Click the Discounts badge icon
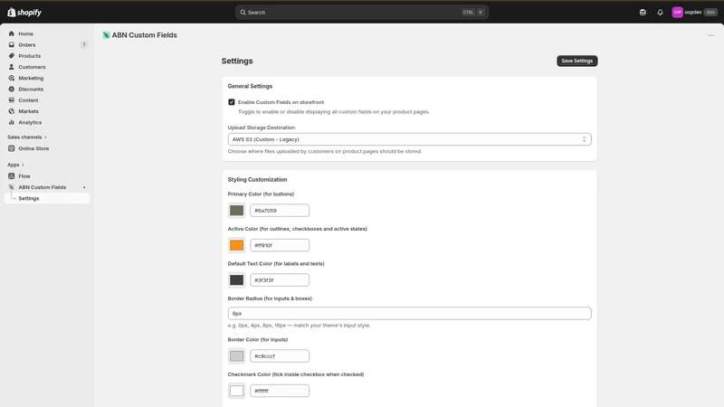The image size is (724, 407). click(x=12, y=89)
